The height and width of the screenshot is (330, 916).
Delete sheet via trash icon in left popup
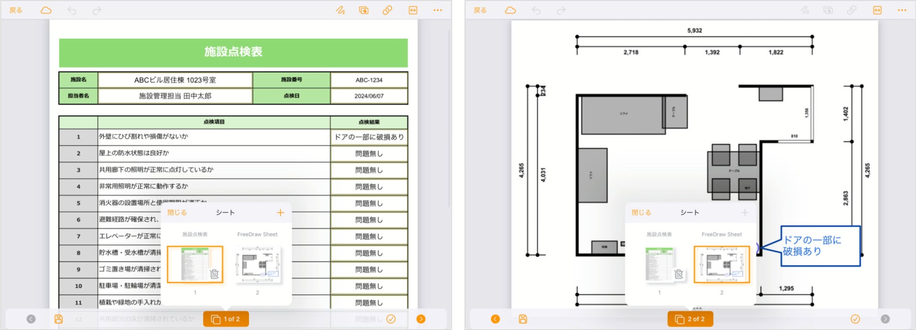(214, 274)
